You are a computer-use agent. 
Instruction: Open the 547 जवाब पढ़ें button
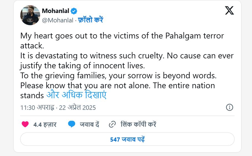[x=127, y=139]
